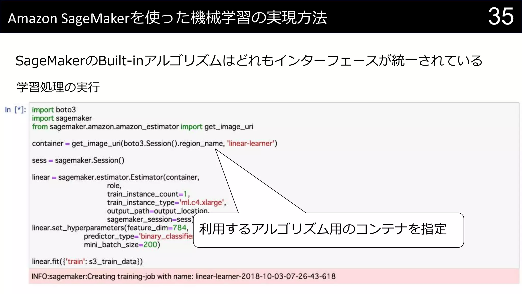Click the 'predictor_type='binary_classifier' line
This screenshot has width=522, height=294.
coord(139,236)
